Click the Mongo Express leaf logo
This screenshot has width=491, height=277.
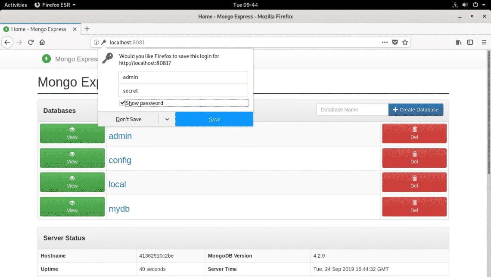point(47,59)
